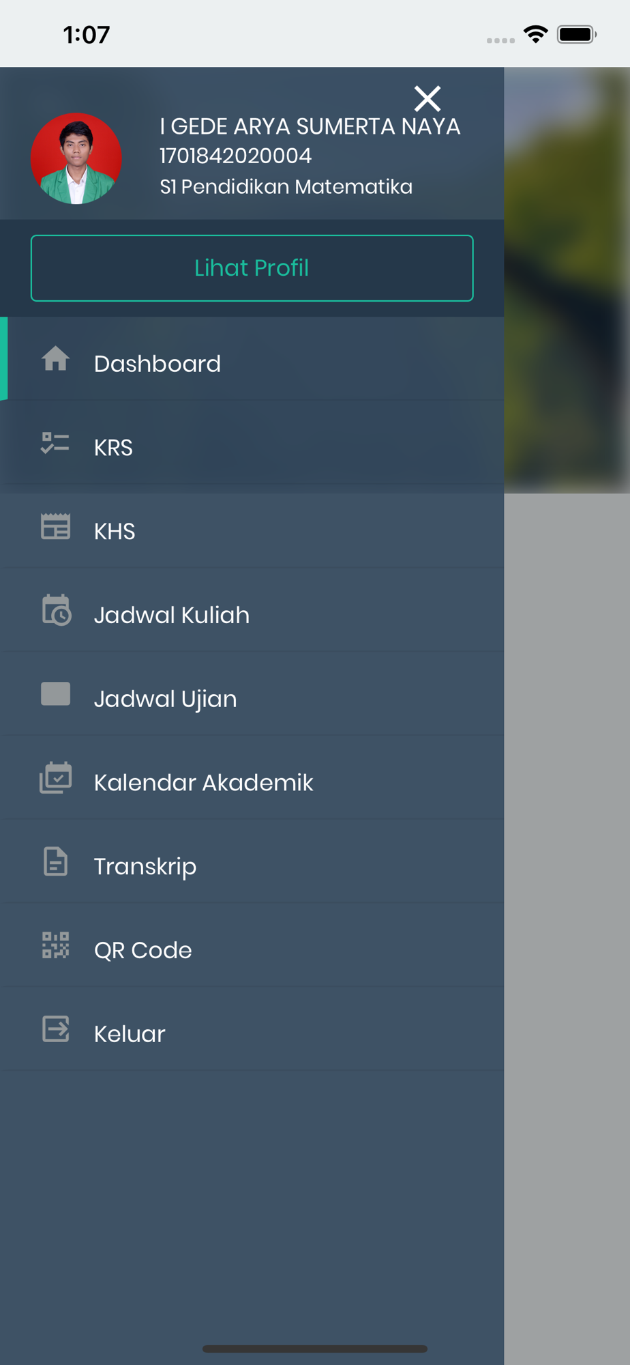Open the Lihat Profil button
The height and width of the screenshot is (1365, 630).
click(x=252, y=268)
